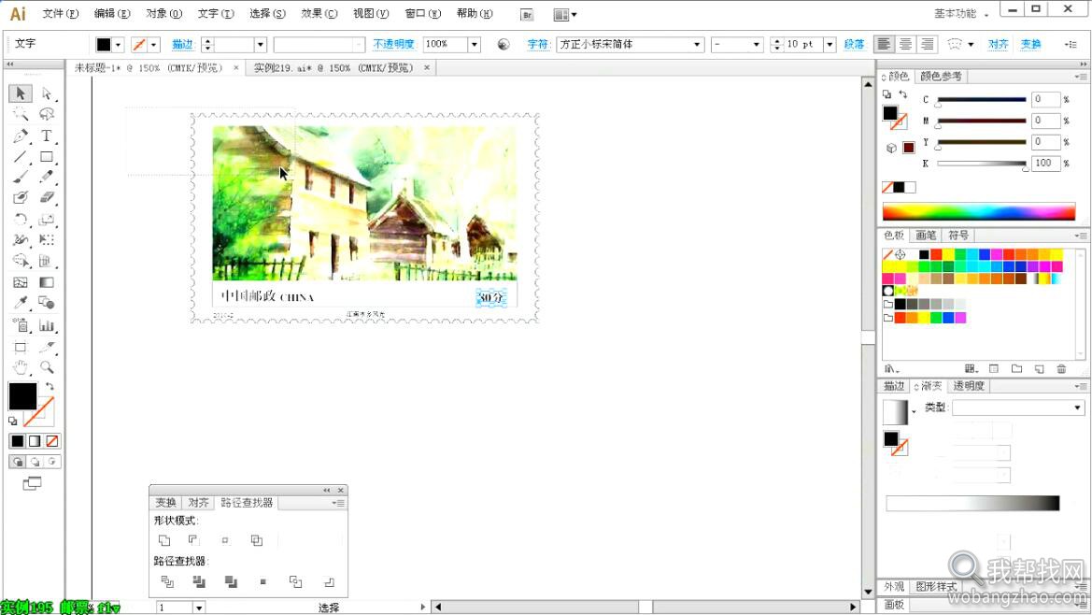Click Minus Back icon in Pathfinder
Screen dimensions: 1092x615
(x=329, y=581)
